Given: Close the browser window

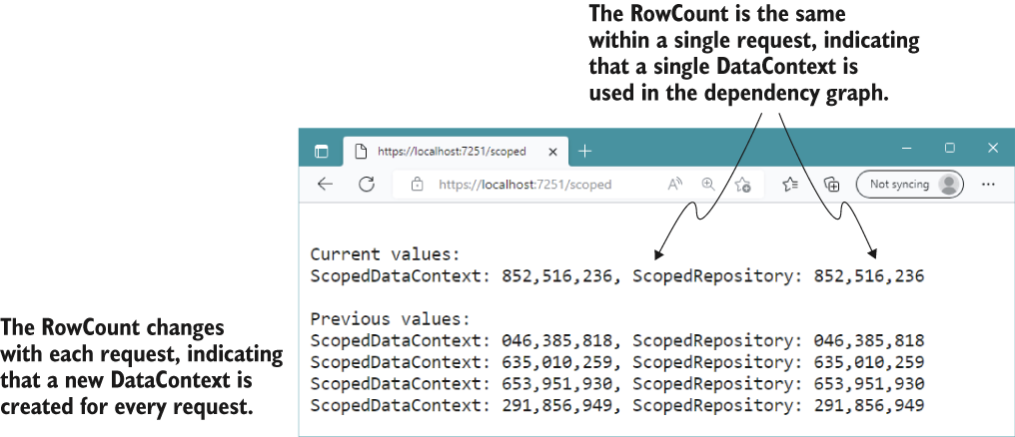Looking at the screenshot, I should (993, 148).
